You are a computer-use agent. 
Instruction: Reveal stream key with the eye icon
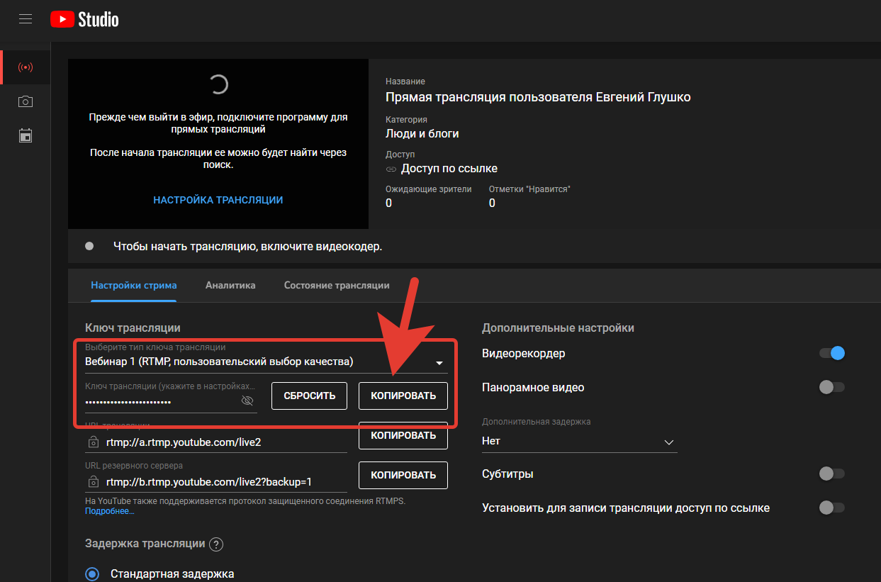(247, 401)
